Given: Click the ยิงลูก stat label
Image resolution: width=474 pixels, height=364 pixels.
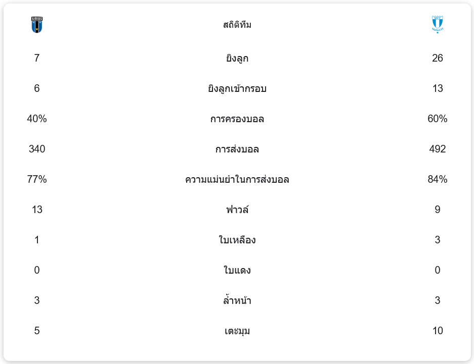Looking at the screenshot, I should [237, 59].
